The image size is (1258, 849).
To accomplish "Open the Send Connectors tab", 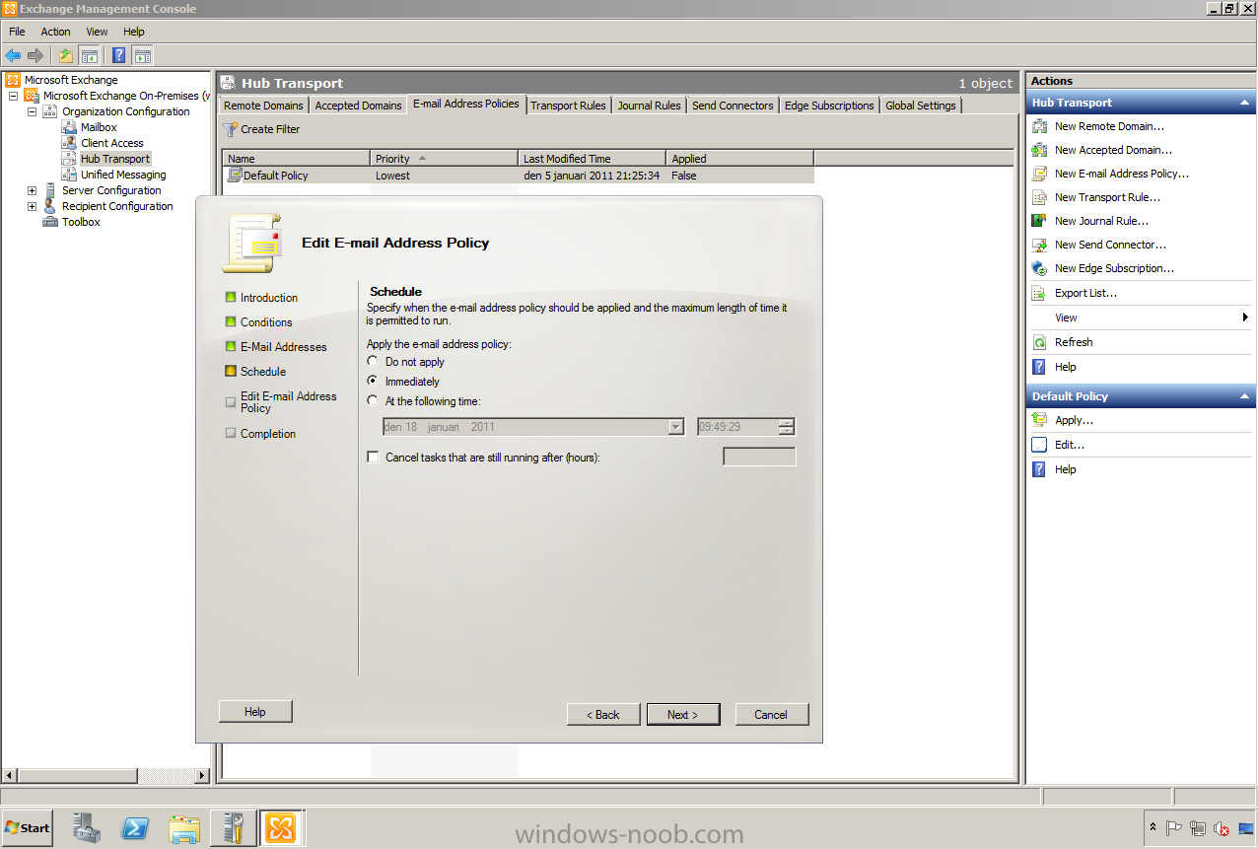I will point(733,106).
